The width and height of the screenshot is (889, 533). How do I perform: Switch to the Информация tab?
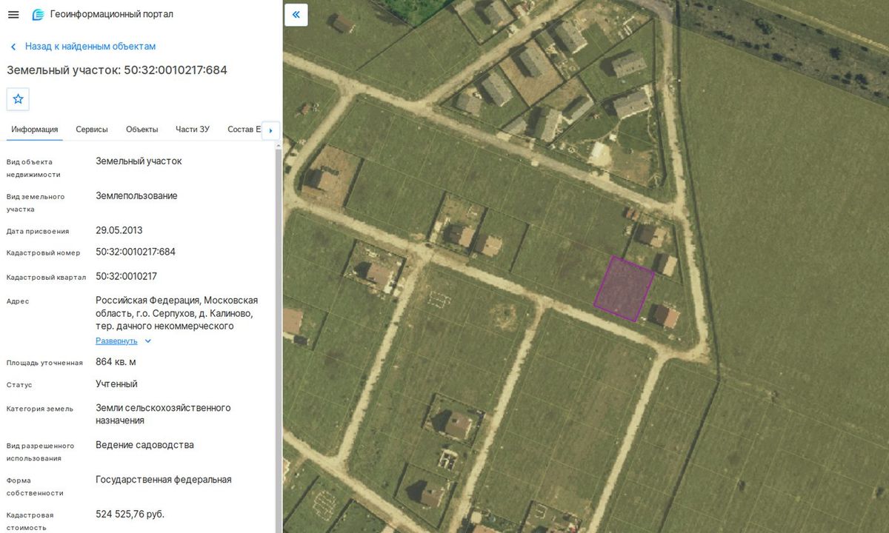(x=35, y=130)
